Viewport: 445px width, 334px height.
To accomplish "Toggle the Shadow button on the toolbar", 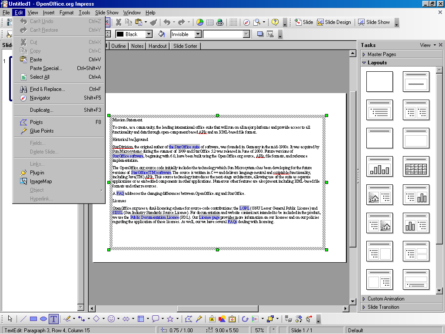I will (x=260, y=34).
